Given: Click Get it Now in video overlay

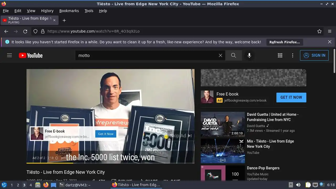Looking at the screenshot, I should (106, 134).
